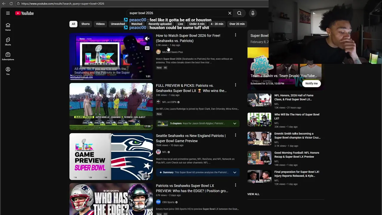Screen dimensions: 382x215
Task: Click the YouTube logo
Action: [24, 13]
